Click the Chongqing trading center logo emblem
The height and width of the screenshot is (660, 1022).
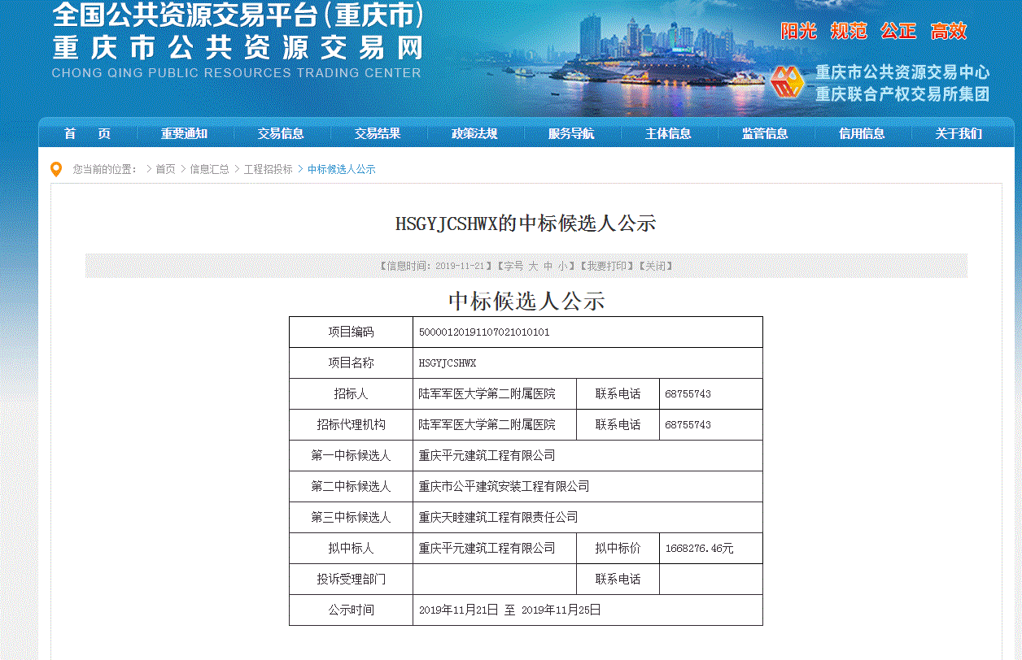click(x=787, y=82)
